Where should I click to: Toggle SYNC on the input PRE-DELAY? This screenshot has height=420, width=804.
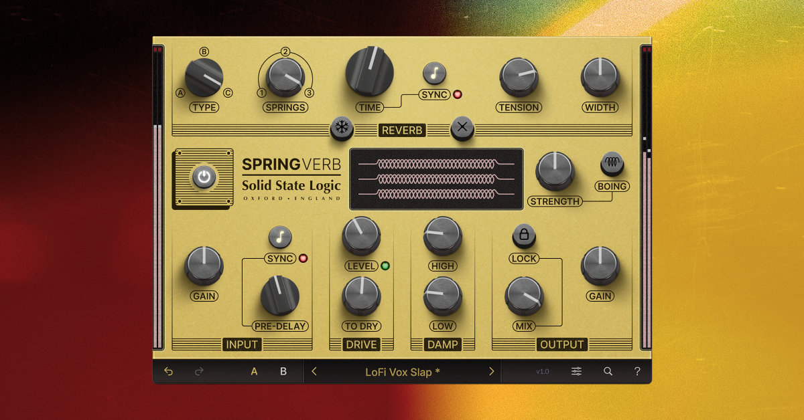point(279,237)
